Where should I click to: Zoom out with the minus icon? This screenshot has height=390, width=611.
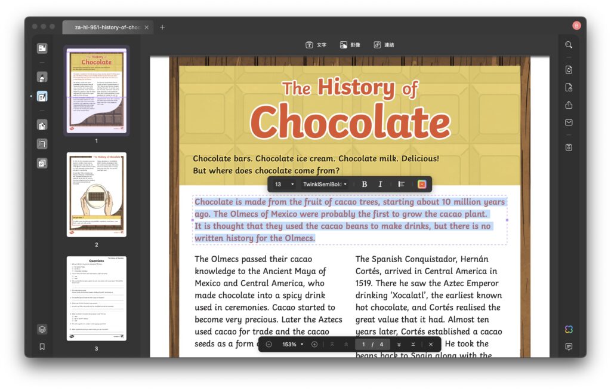[x=269, y=345]
